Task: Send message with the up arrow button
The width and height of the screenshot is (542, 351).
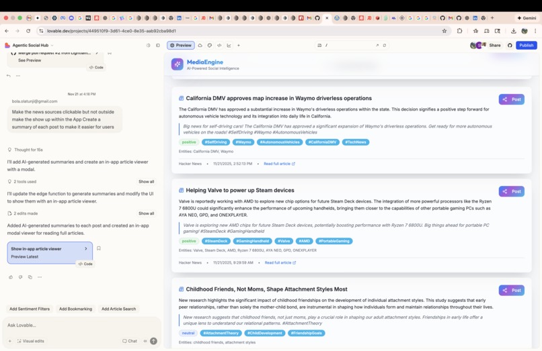Action: tap(154, 341)
